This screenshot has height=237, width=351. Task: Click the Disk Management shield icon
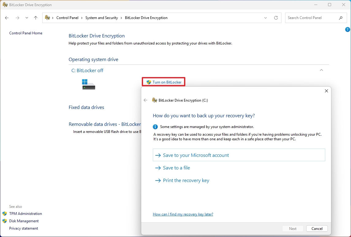pos(5,221)
